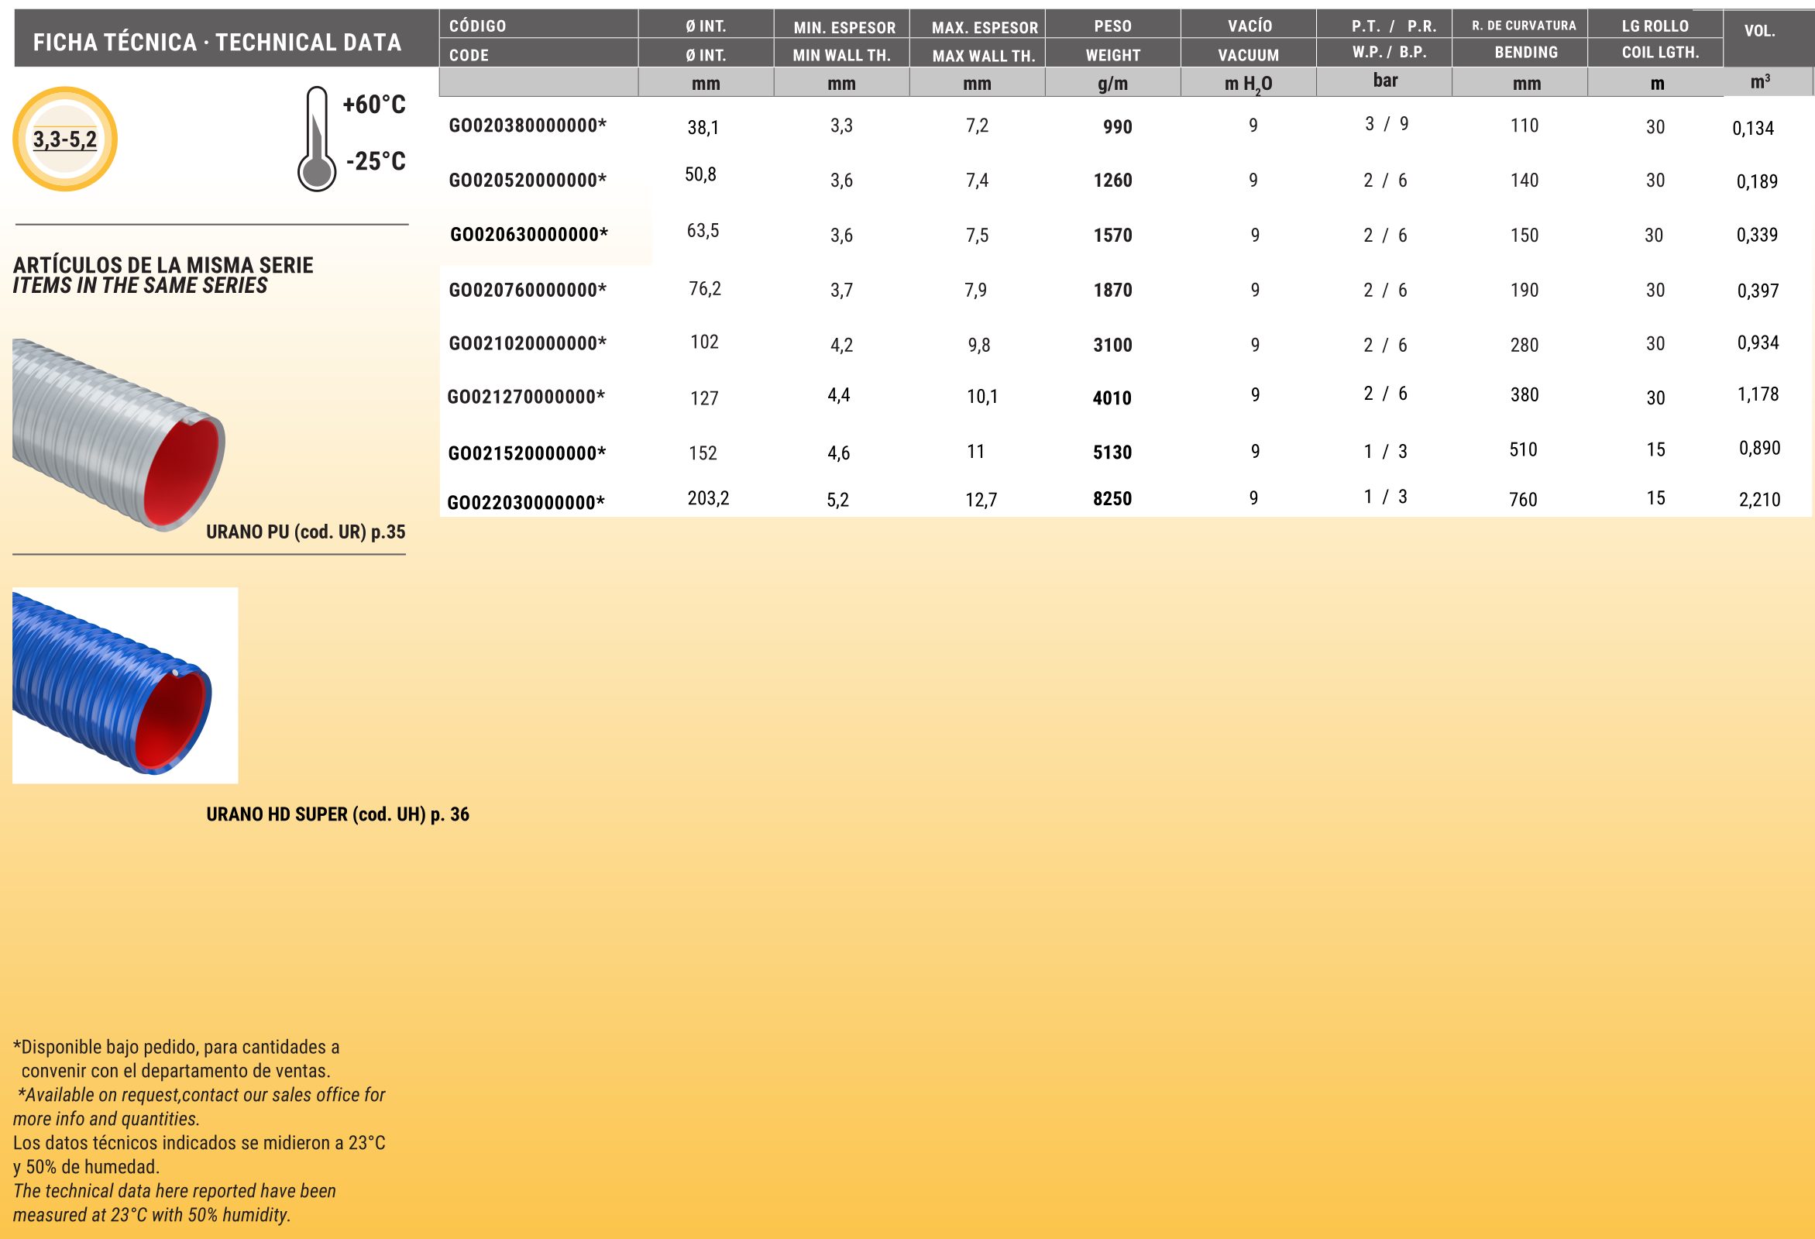Click the VACÍO / VACUUM column header
The image size is (1815, 1239).
click(x=1248, y=39)
